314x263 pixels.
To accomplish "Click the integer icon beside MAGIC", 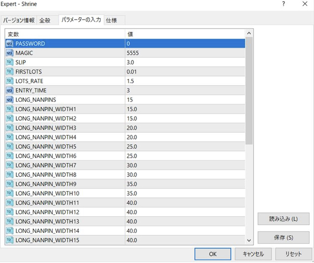I will (10, 53).
